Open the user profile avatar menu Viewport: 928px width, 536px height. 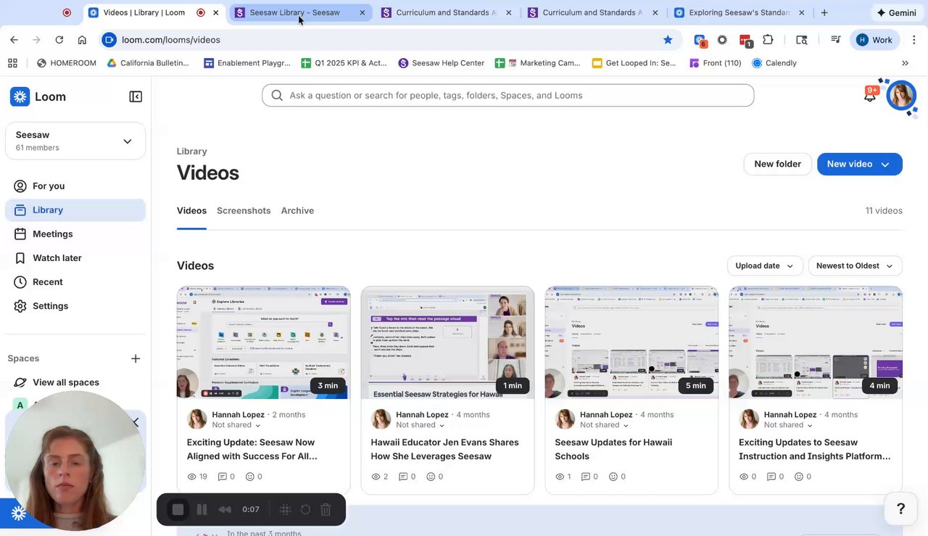pyautogui.click(x=901, y=95)
